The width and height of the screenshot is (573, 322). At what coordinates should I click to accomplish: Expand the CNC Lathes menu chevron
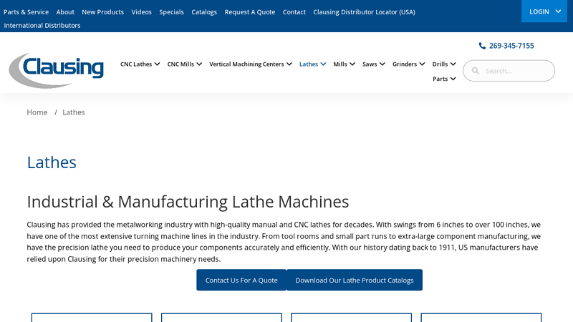(x=157, y=64)
